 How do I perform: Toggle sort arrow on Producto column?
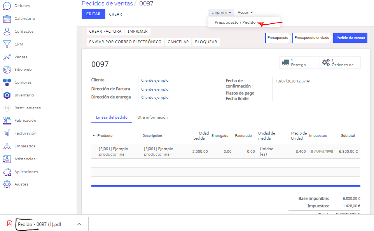pyautogui.click(x=94, y=136)
